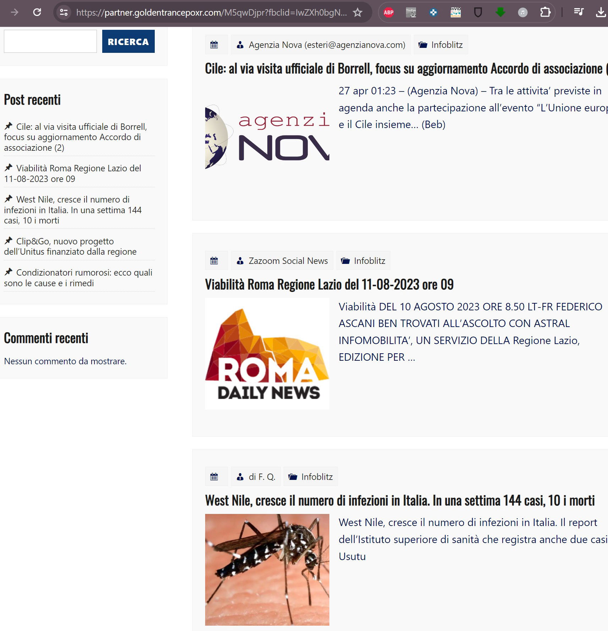Screen dimensions: 608x631
Task: Open the Viabilità Roma Regione Lazio headline
Action: coord(329,284)
